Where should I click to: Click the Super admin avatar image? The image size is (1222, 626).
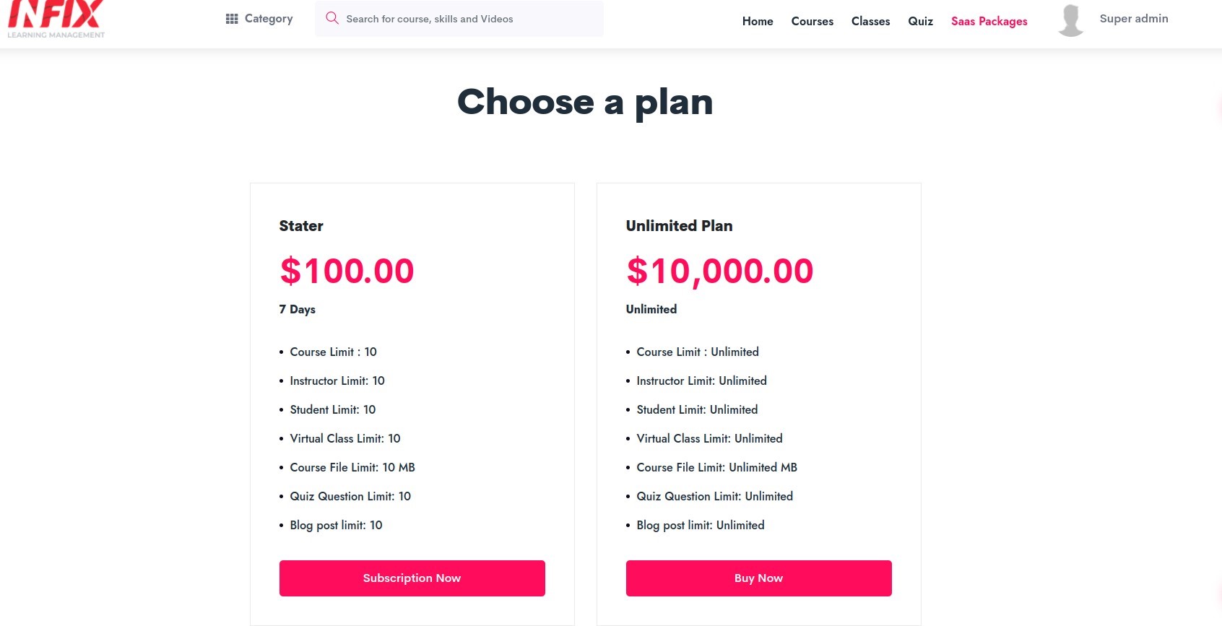pyautogui.click(x=1071, y=19)
